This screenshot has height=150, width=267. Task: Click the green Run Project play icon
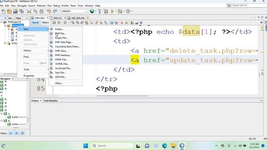112,11
